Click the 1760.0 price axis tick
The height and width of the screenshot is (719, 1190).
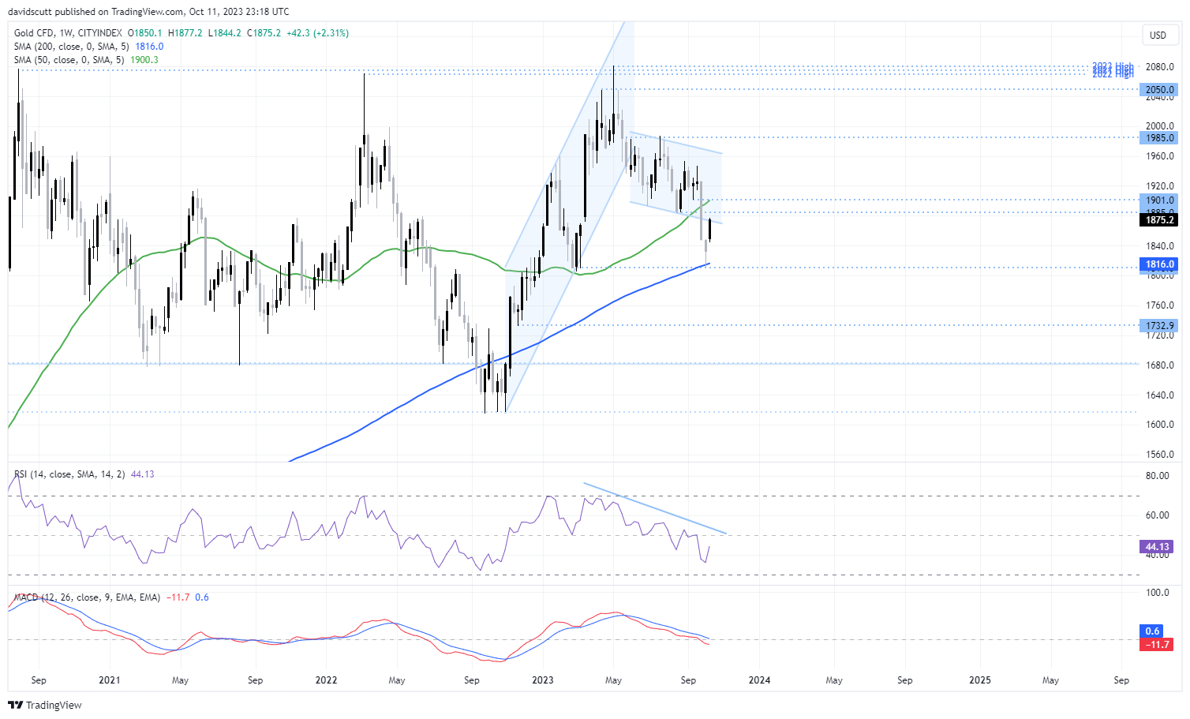[1160, 305]
